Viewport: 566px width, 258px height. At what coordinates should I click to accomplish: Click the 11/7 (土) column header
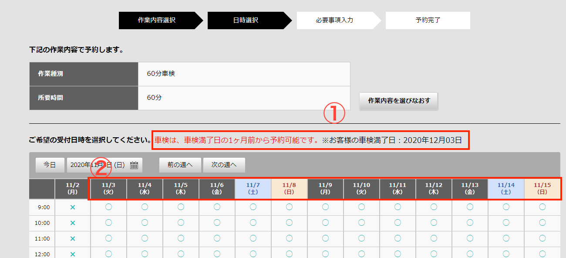[x=253, y=188]
